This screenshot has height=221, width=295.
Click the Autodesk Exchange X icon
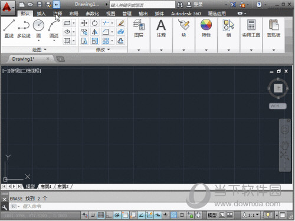click(233, 5)
